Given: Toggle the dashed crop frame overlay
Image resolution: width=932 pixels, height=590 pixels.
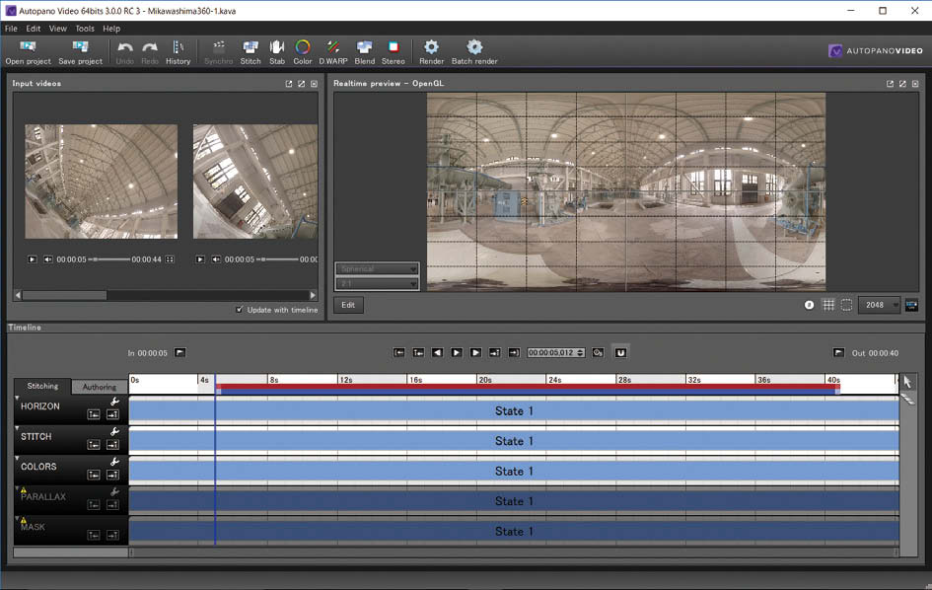Looking at the screenshot, I should [846, 305].
